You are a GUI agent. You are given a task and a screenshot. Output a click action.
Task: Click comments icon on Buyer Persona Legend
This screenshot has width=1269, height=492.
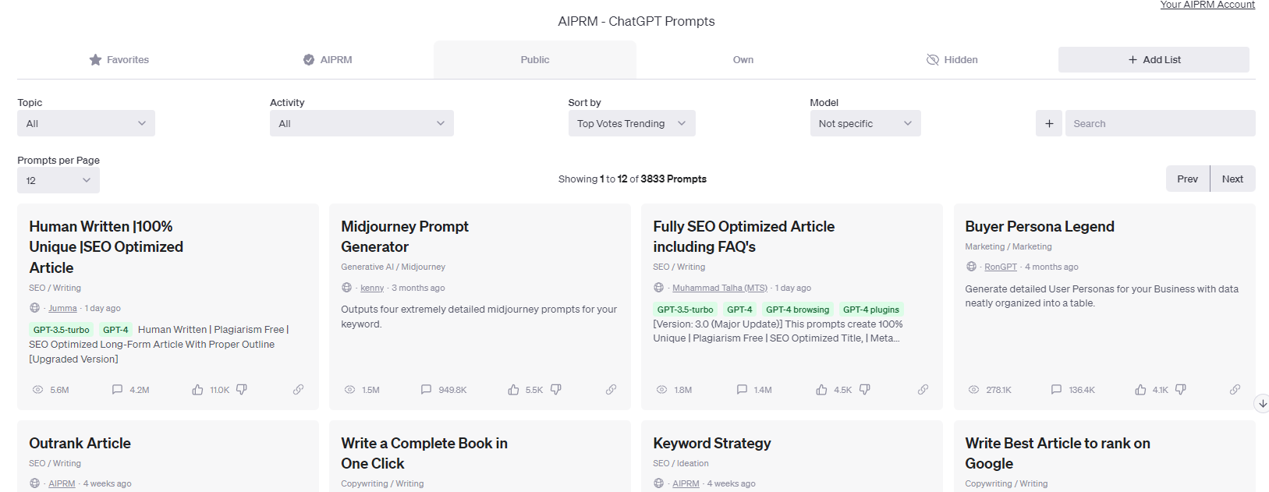1056,389
